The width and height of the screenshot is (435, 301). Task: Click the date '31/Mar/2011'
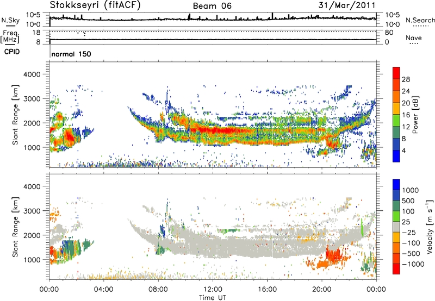347,5
